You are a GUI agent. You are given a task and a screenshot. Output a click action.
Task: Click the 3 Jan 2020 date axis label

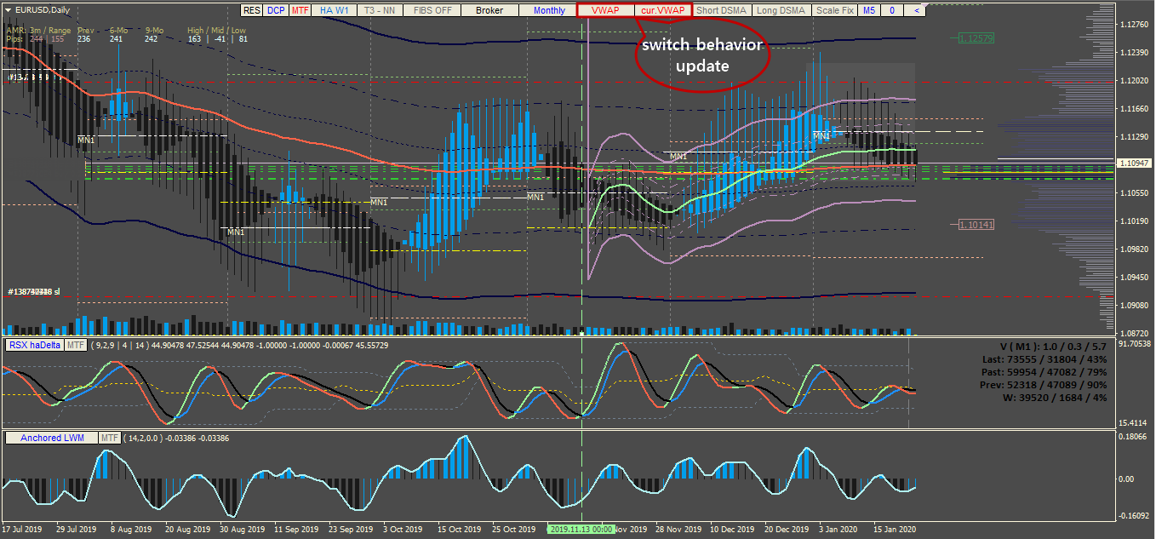click(838, 529)
